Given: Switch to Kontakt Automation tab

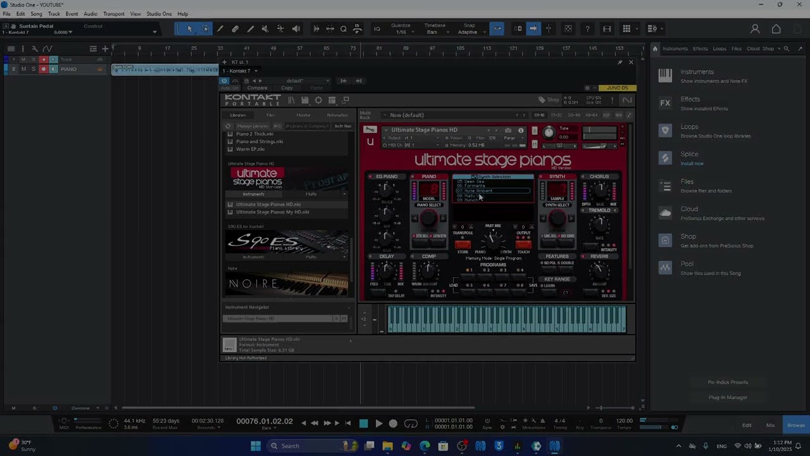Looking at the screenshot, I should [x=337, y=115].
